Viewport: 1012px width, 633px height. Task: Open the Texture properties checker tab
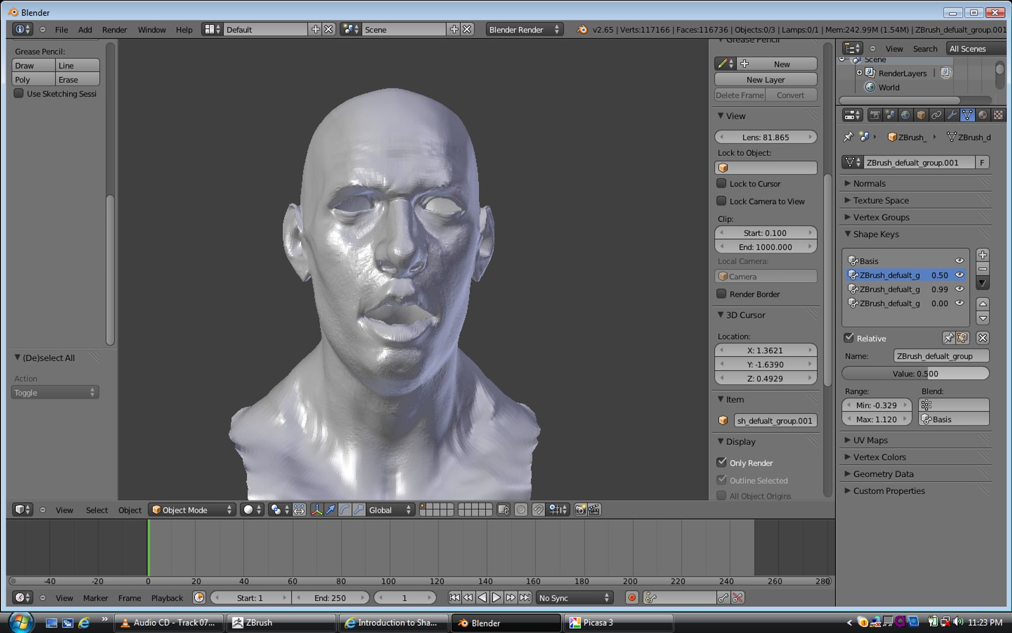[x=998, y=115]
